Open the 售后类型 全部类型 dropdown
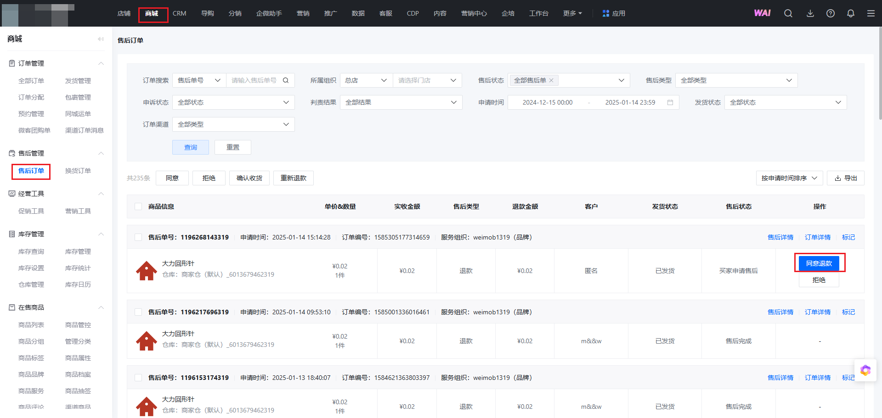The width and height of the screenshot is (882, 418). [736, 80]
